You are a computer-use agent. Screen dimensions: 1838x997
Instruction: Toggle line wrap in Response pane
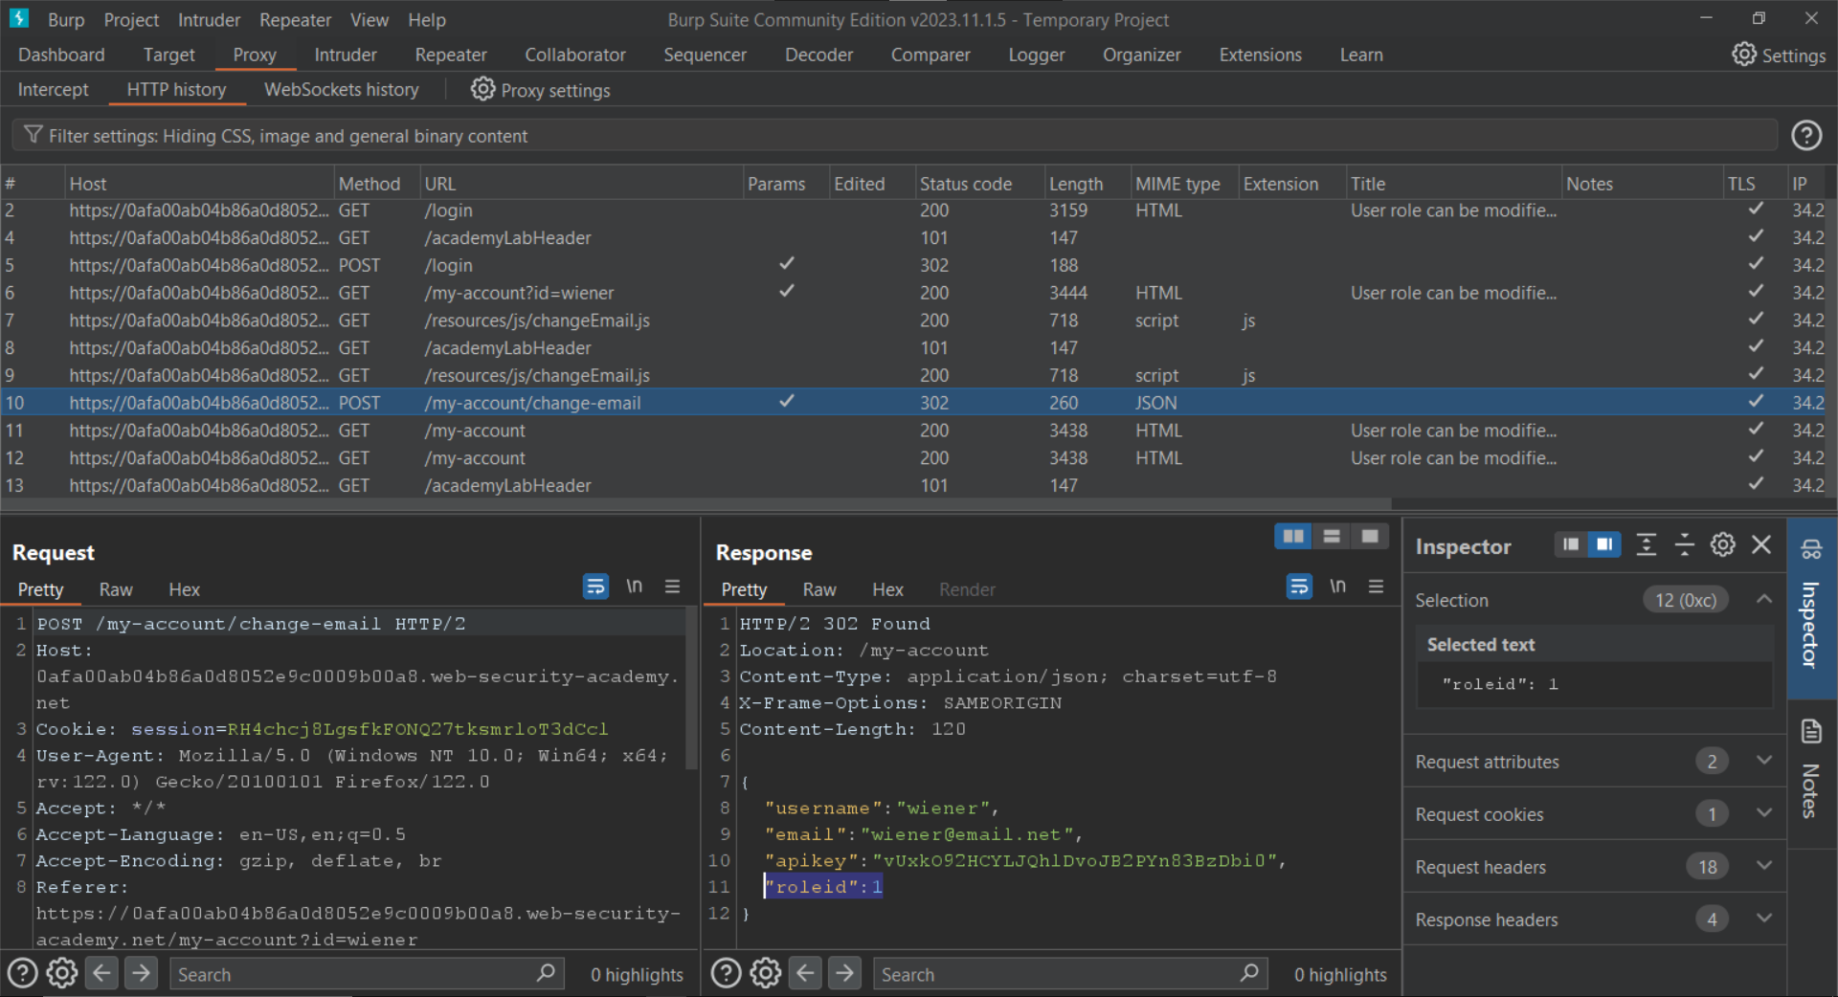coord(1299,587)
